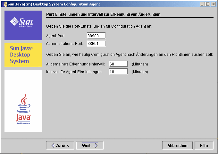
Task: Click the (Minuten) text beside the 60 field
Action: point(140,64)
